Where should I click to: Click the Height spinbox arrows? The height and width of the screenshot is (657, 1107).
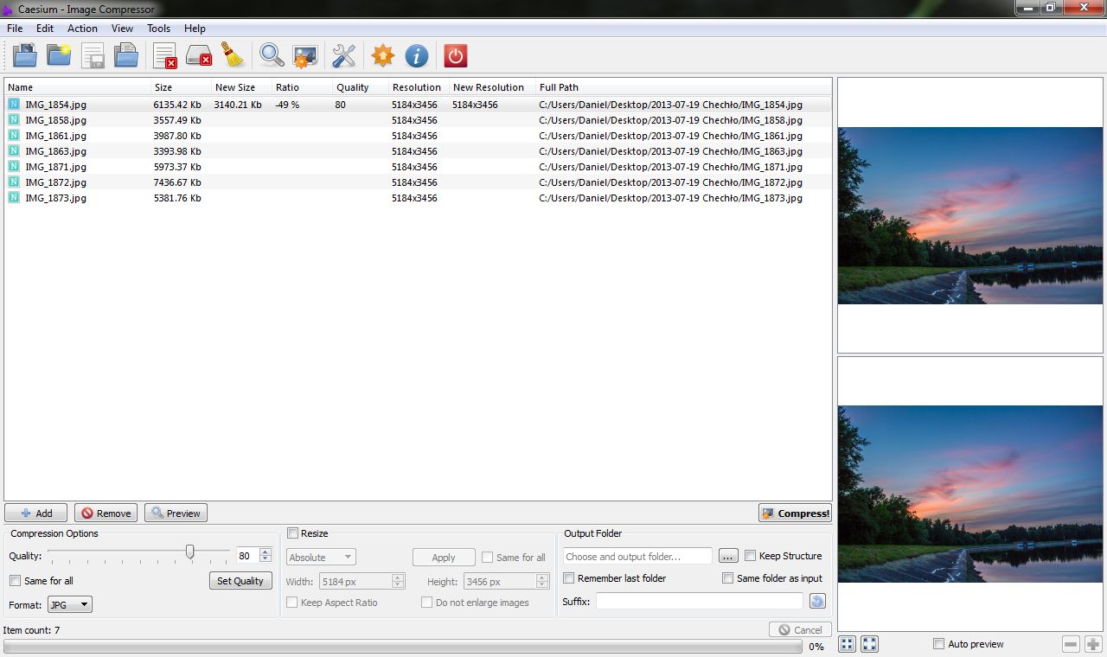click(542, 582)
